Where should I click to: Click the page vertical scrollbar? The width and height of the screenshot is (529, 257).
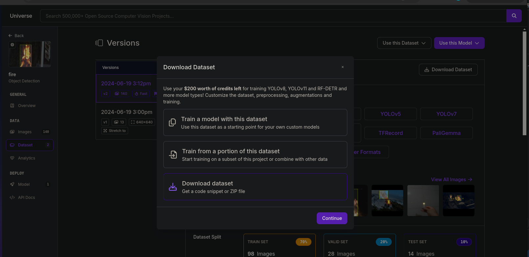click(x=524, y=83)
